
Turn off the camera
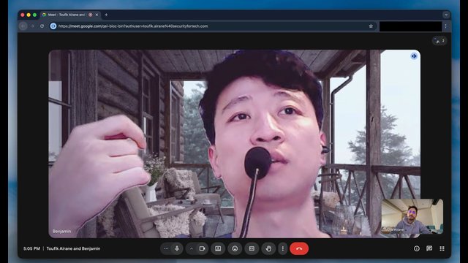[x=202, y=248]
